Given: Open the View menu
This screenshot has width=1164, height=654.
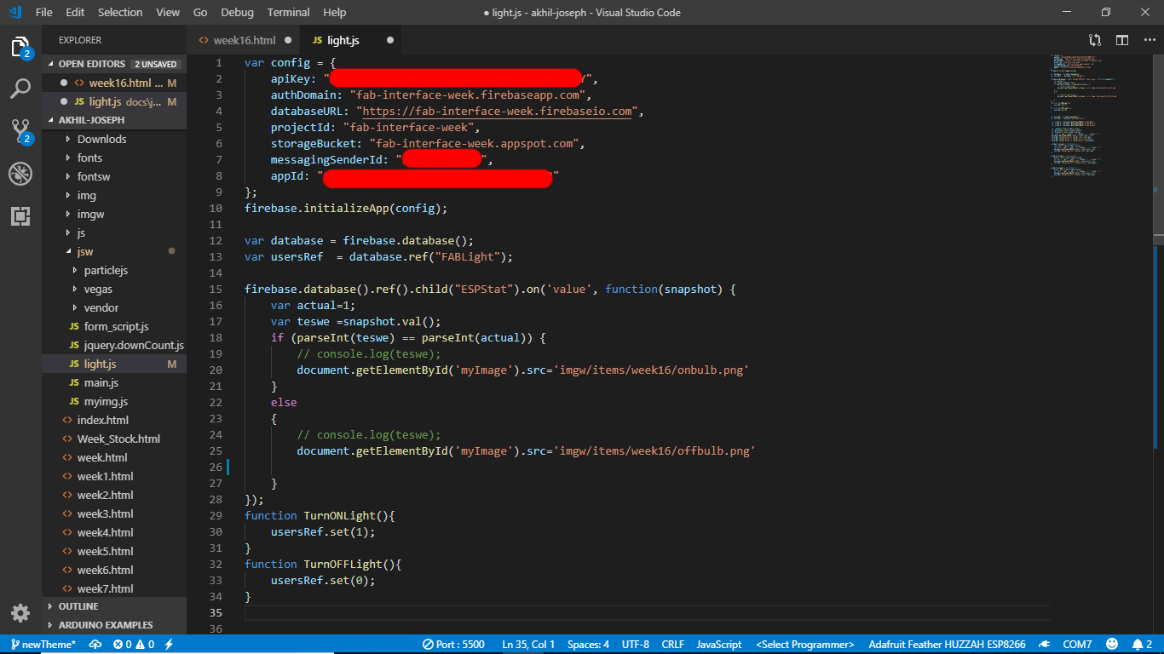Looking at the screenshot, I should [x=168, y=13].
